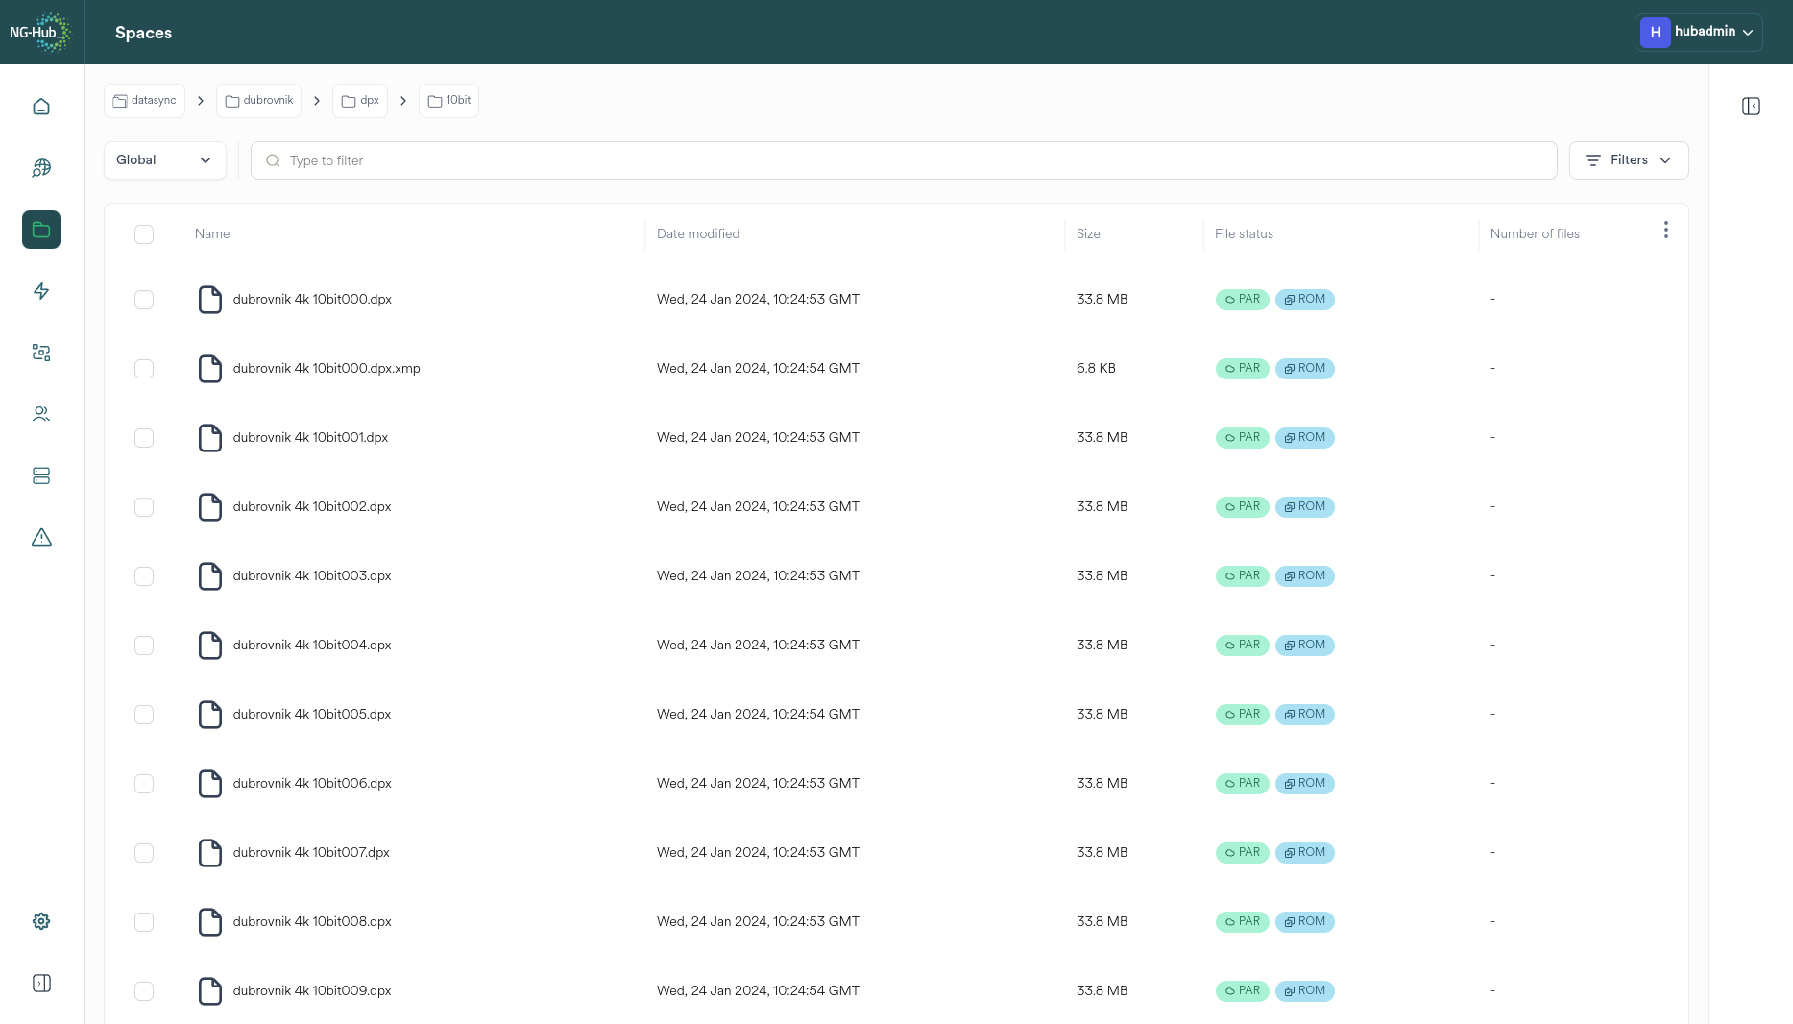Open the dpx breadcrumb folder
1793x1024 pixels.
point(359,100)
